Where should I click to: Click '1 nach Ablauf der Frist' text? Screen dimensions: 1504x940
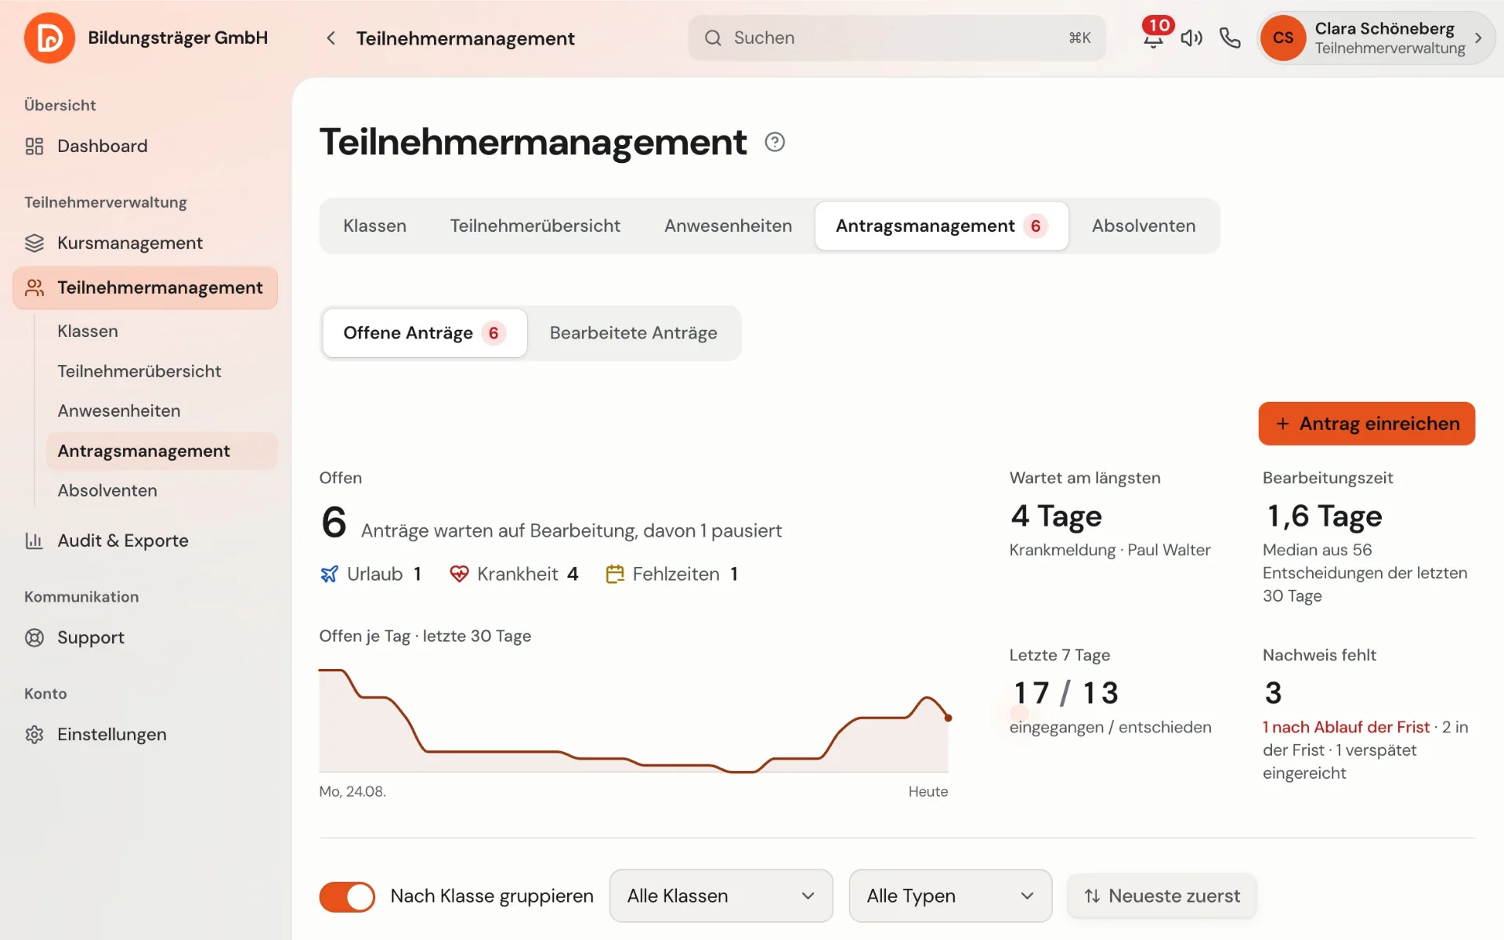[1346, 727]
